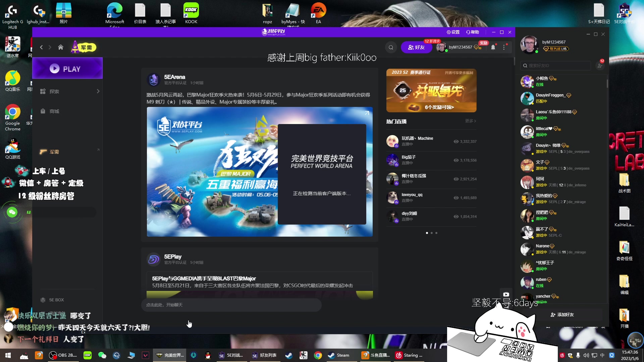Open WeChat icon in taskbar
Image resolution: width=644 pixels, height=362 pixels.
pyautogui.click(x=102, y=355)
